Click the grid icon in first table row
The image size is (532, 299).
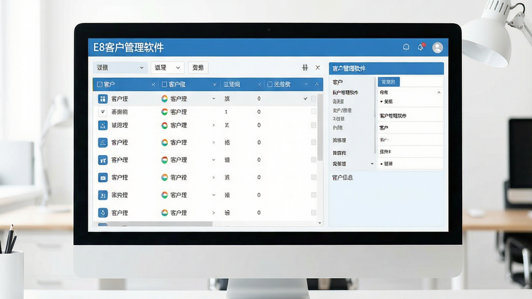(x=103, y=99)
